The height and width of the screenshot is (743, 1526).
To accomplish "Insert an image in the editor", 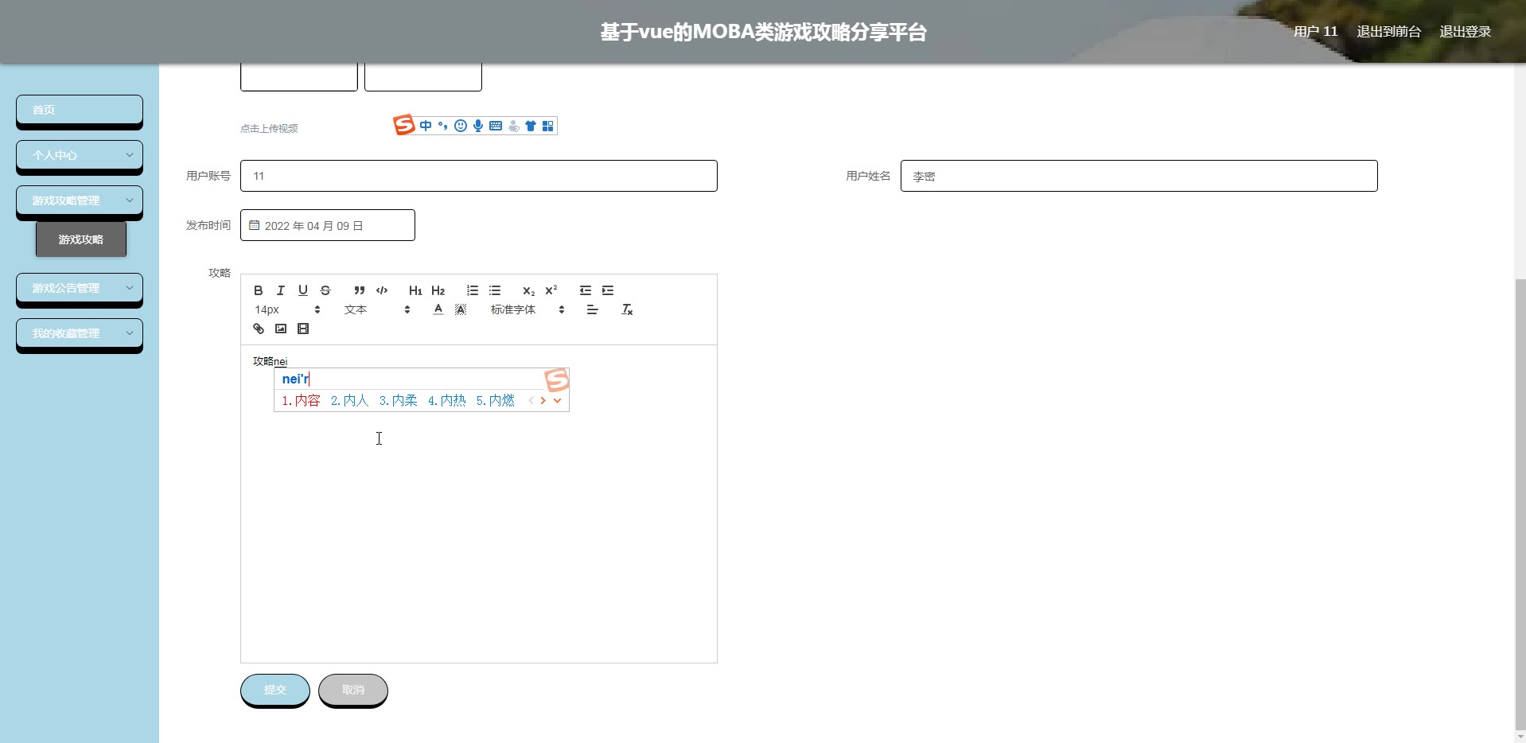I will [x=281, y=329].
